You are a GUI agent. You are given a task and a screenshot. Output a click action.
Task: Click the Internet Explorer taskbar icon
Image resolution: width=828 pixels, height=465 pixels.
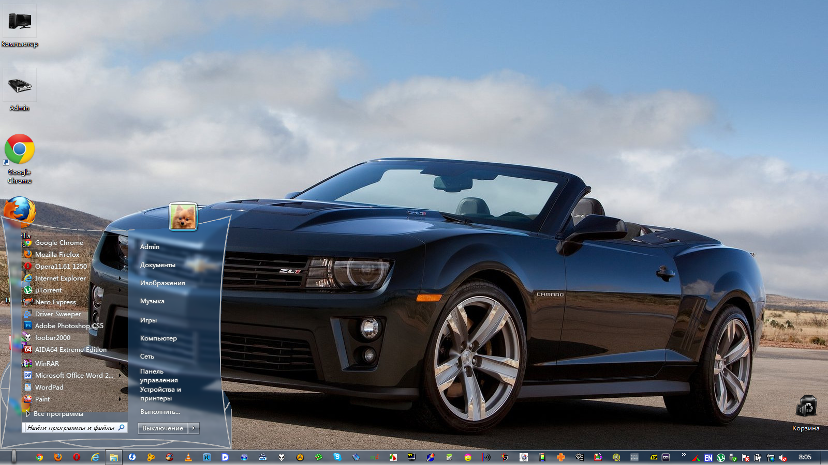[95, 457]
